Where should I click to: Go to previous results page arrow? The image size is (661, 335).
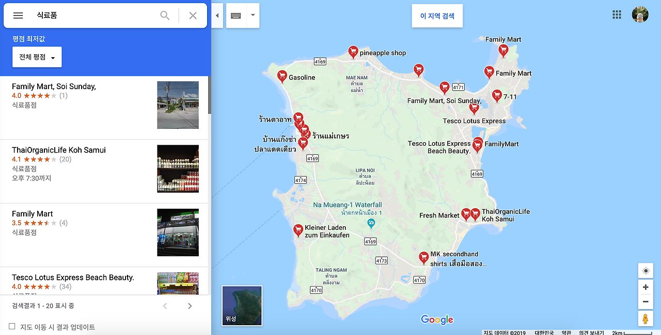coord(165,306)
